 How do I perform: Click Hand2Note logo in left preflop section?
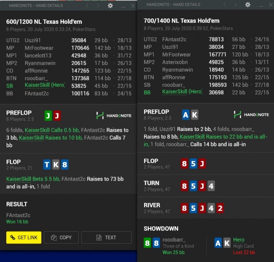[114, 115]
